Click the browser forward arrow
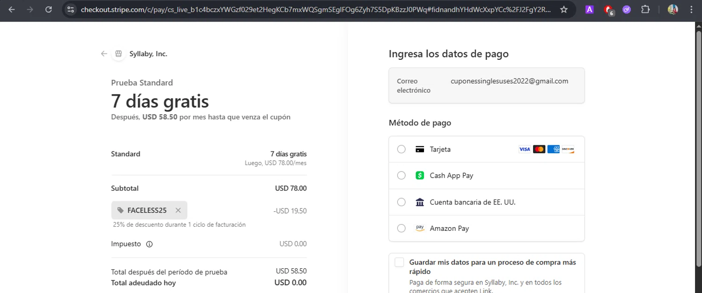The width and height of the screenshot is (702, 293). click(x=30, y=9)
